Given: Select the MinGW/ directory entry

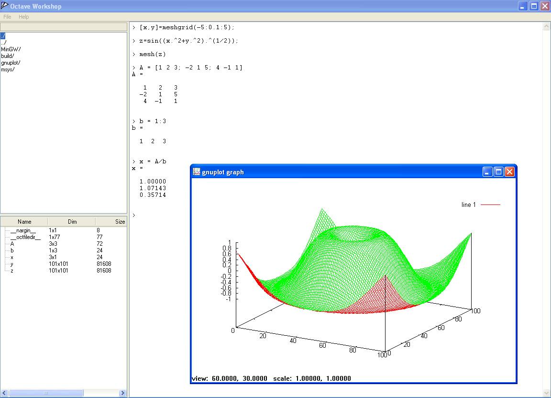Looking at the screenshot, I should point(11,49).
